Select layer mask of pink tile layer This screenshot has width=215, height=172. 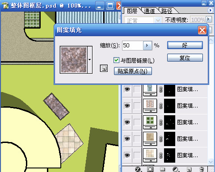[x=169, y=106]
